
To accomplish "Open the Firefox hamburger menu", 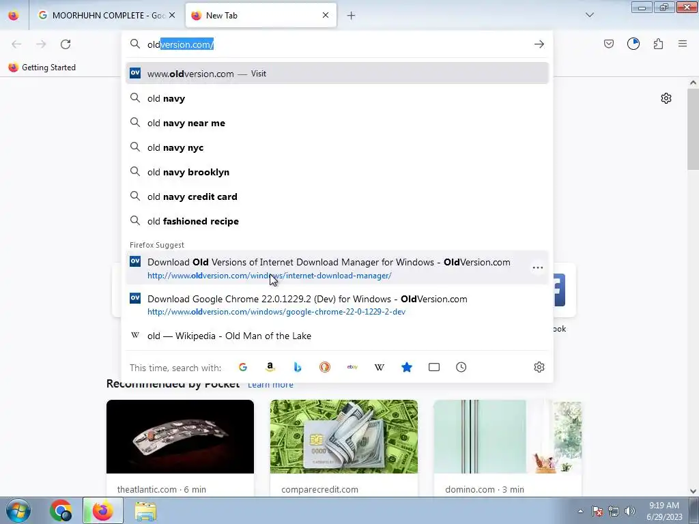I will tap(683, 44).
